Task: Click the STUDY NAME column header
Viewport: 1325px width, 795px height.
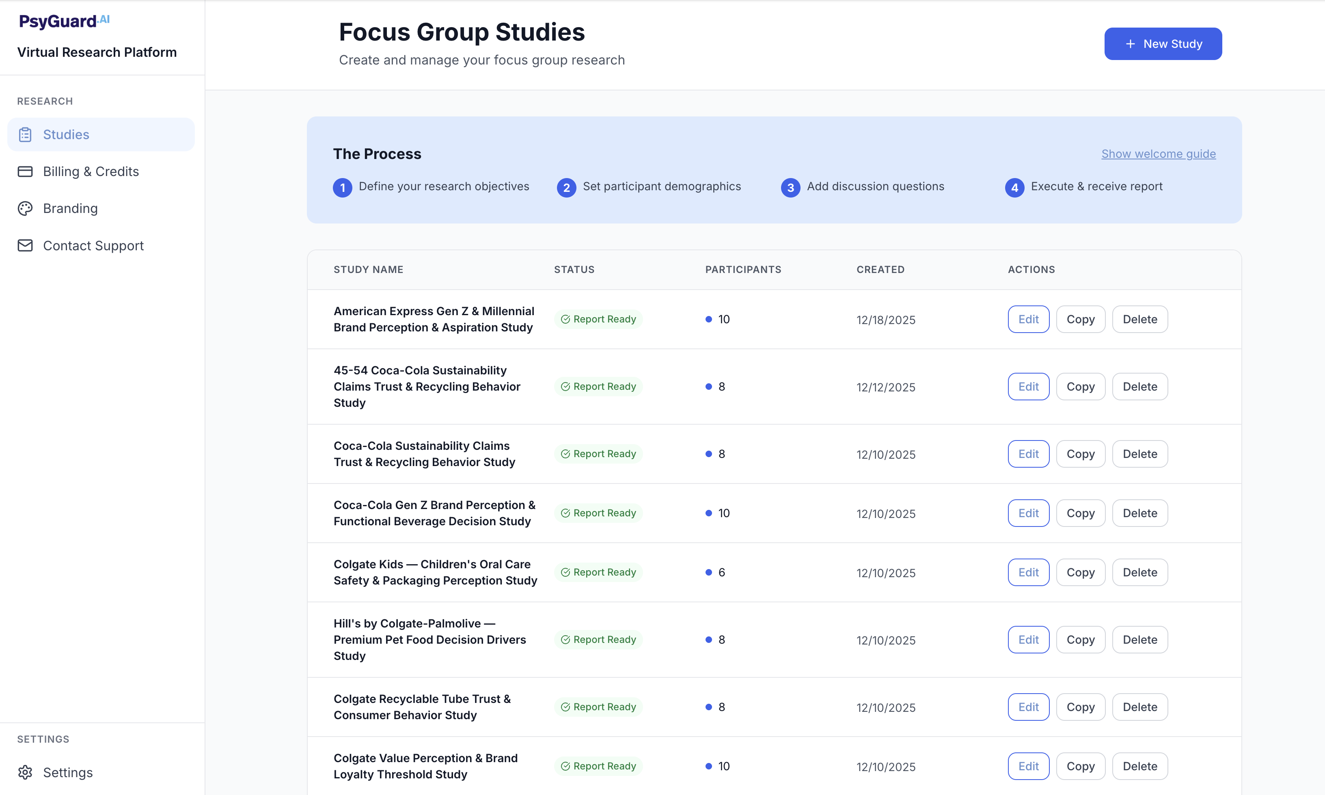Action: [x=369, y=269]
